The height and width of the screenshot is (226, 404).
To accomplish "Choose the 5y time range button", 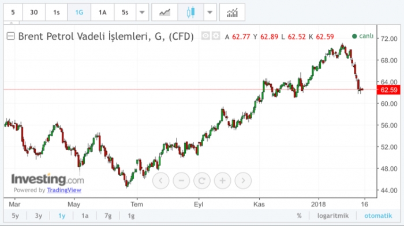I will point(15,216).
